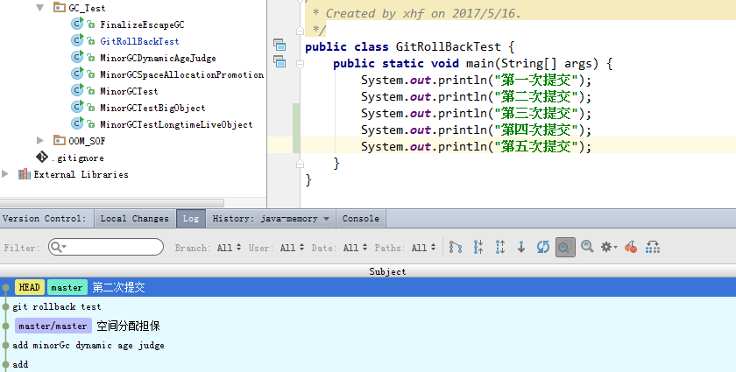Switch to the Local Changes tab
This screenshot has width=736, height=372.
click(134, 219)
